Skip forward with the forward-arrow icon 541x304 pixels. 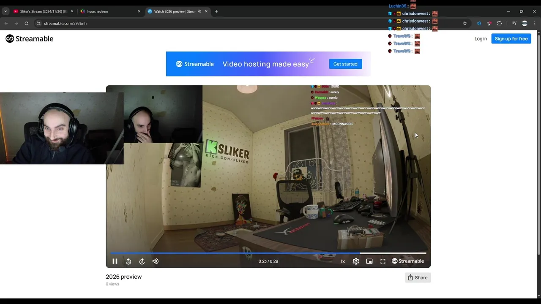[142, 261]
